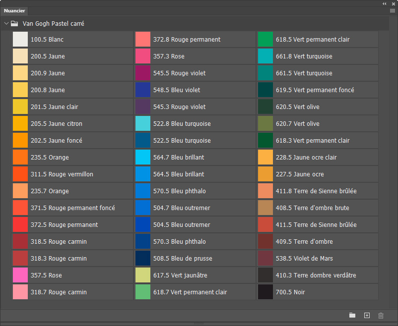This screenshot has width=398, height=326.
Task: Click the 200.9 Jaune label
Action: click(x=48, y=73)
